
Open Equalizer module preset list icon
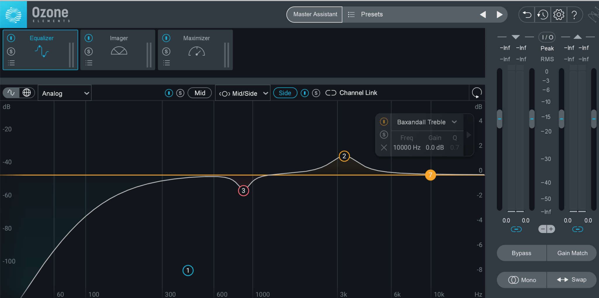(x=11, y=63)
